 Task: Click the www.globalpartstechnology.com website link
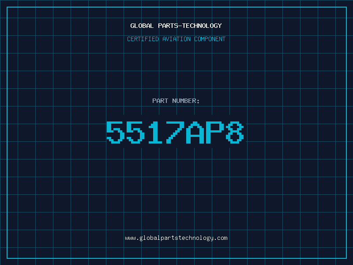[176, 238]
